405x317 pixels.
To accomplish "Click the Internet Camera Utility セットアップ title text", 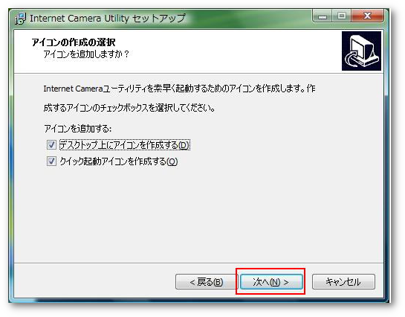I will pos(108,18).
